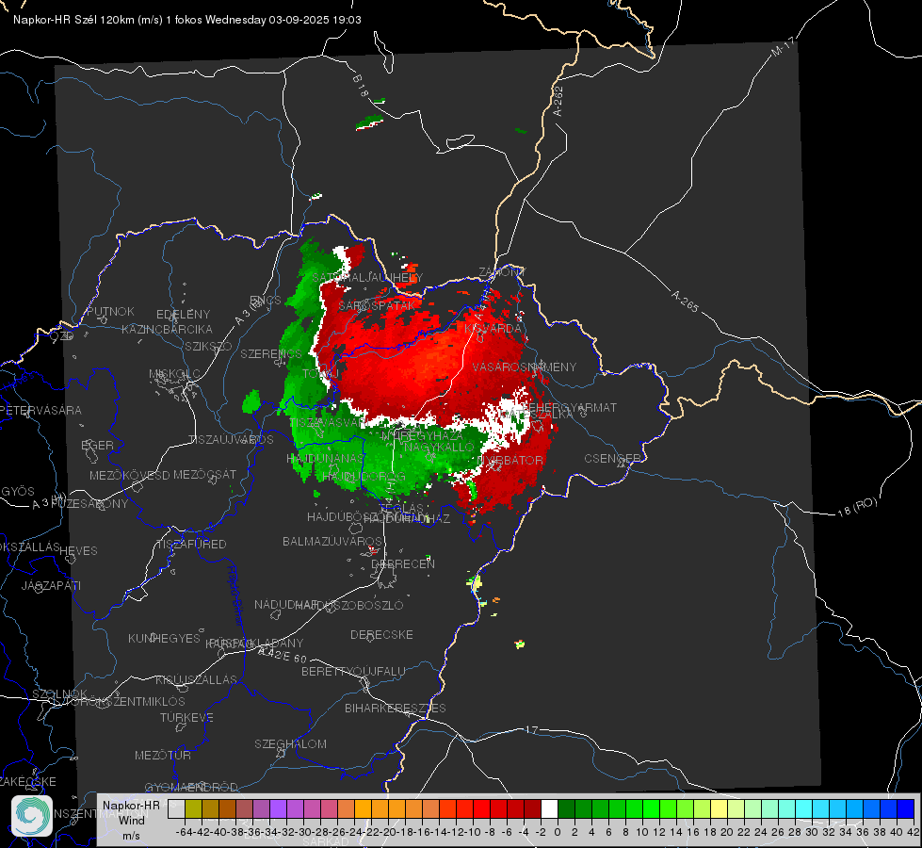This screenshot has width=922, height=848.
Task: Click the KAZINCBARCIKA label
Action: pyautogui.click(x=167, y=329)
